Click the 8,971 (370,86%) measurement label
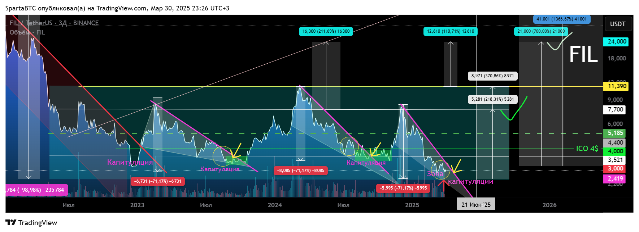 click(493, 76)
